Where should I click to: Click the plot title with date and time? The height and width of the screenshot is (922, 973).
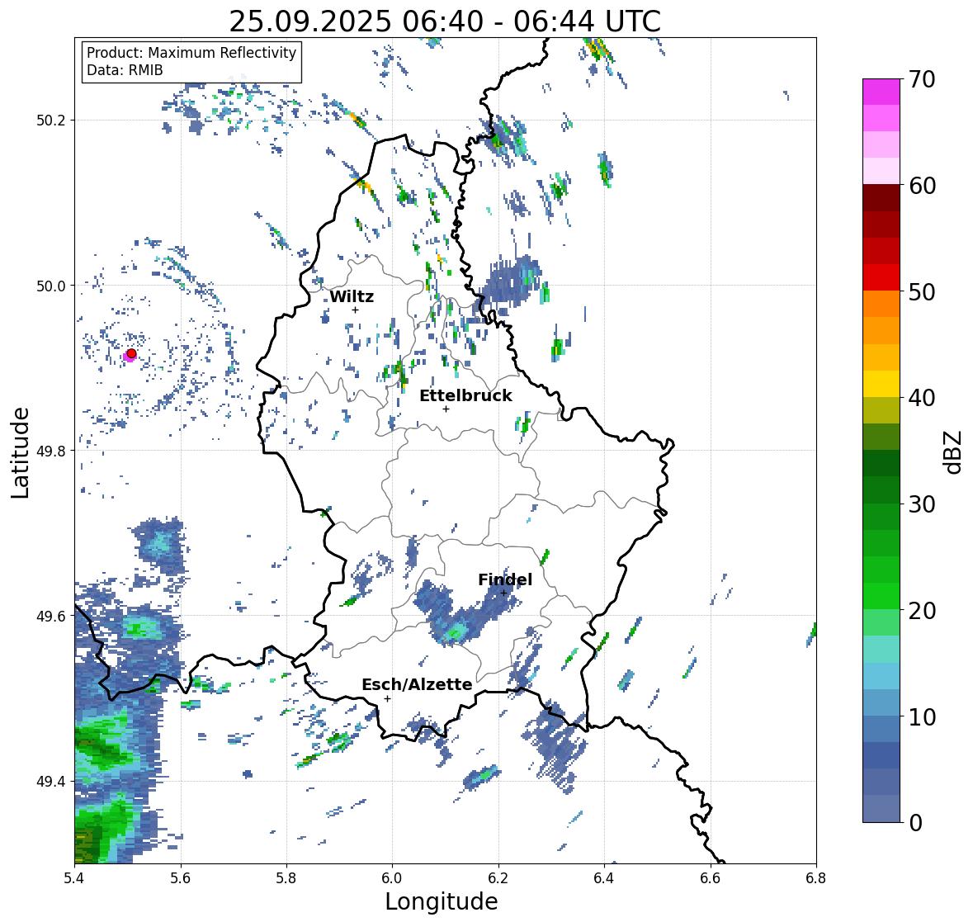pos(445,21)
